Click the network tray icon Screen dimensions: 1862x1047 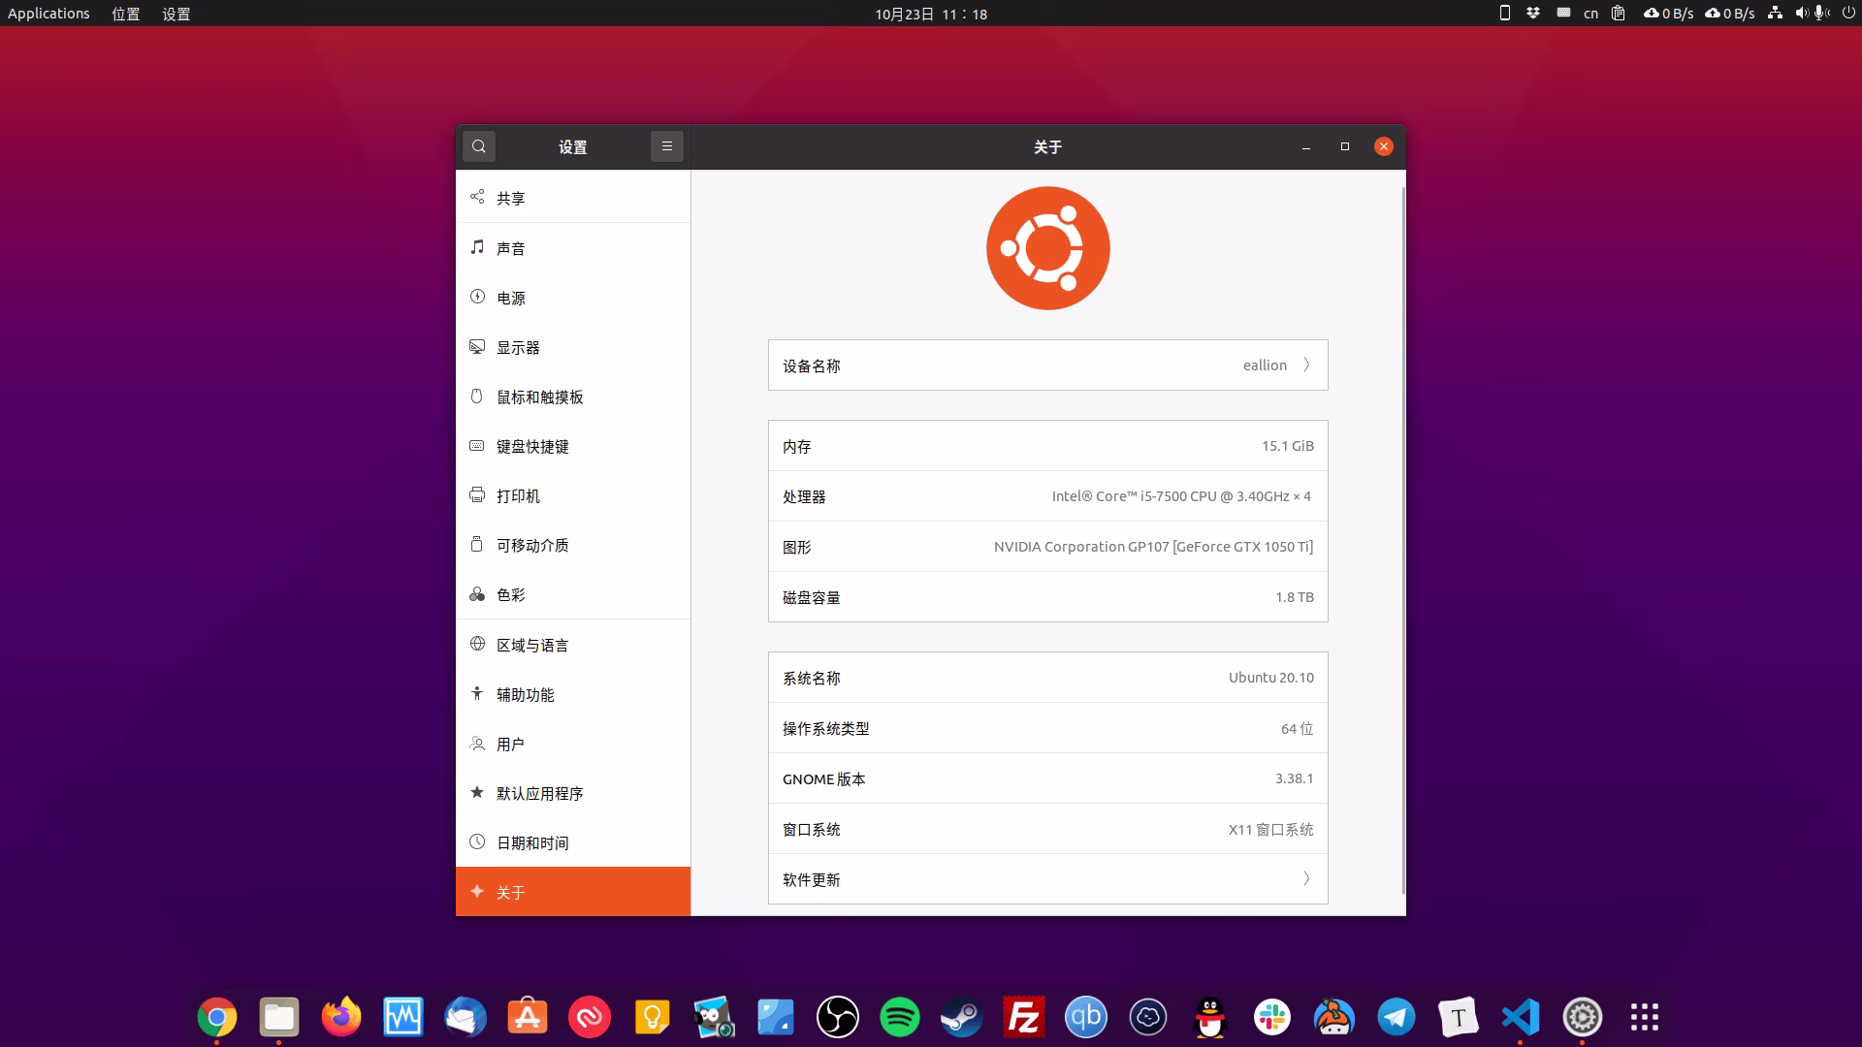tap(1775, 13)
